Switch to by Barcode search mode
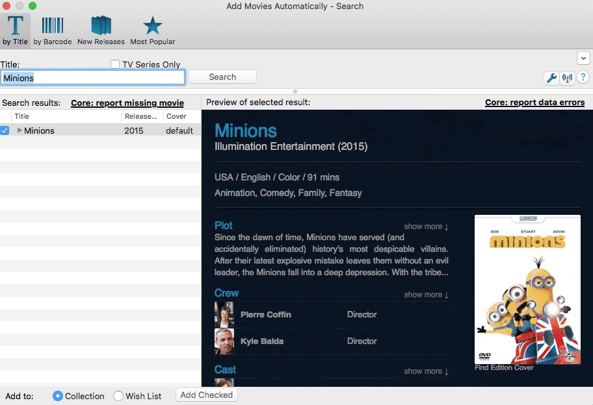This screenshot has height=405, width=593. click(x=52, y=31)
